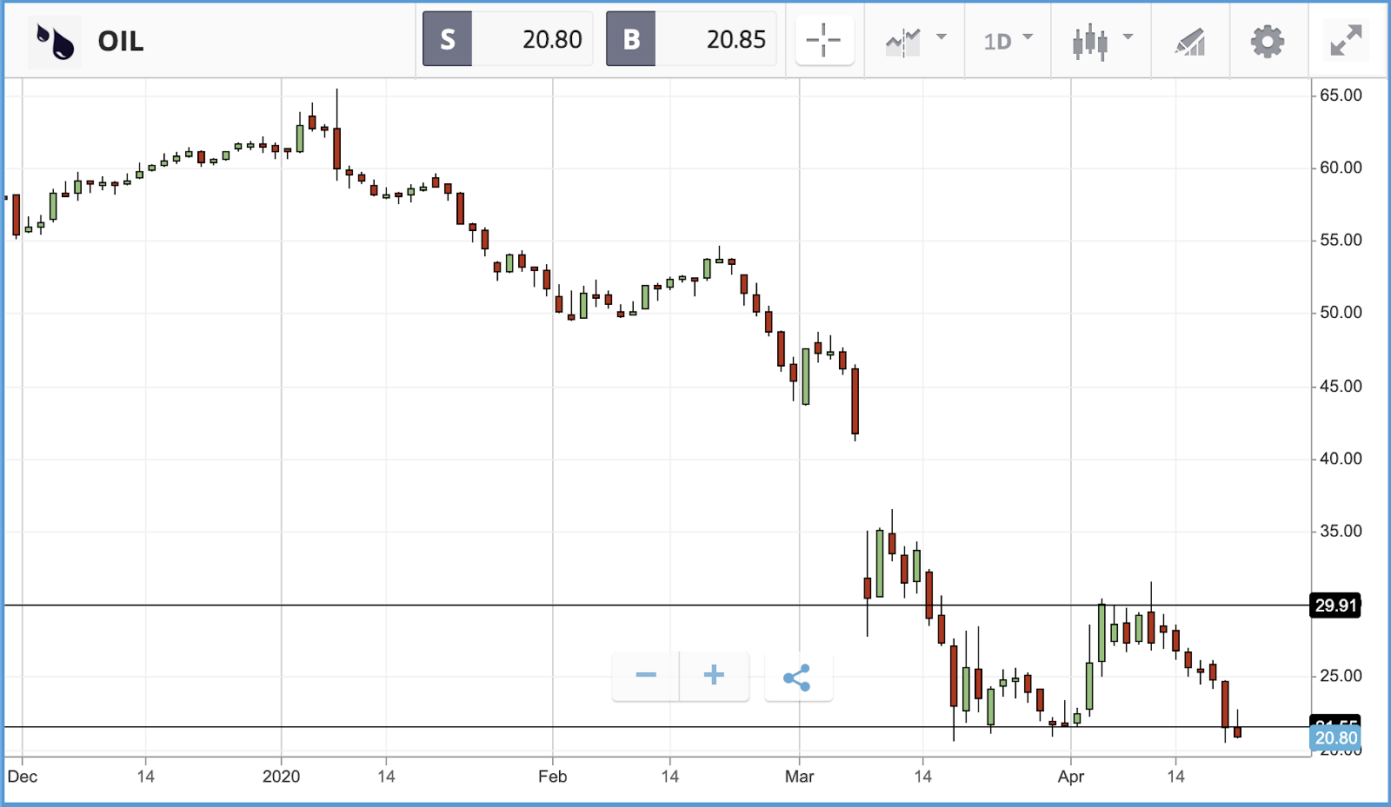Expand chart to fullscreen
This screenshot has width=1391, height=807.
click(1346, 40)
